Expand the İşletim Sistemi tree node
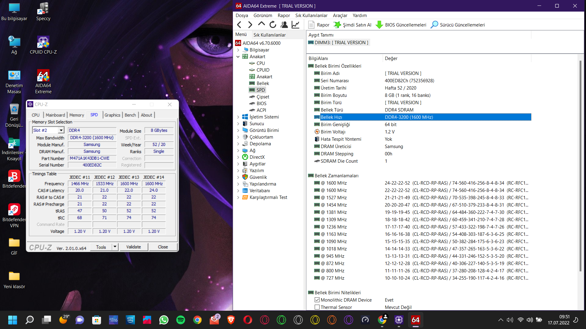This screenshot has height=329, width=586. 238,117
